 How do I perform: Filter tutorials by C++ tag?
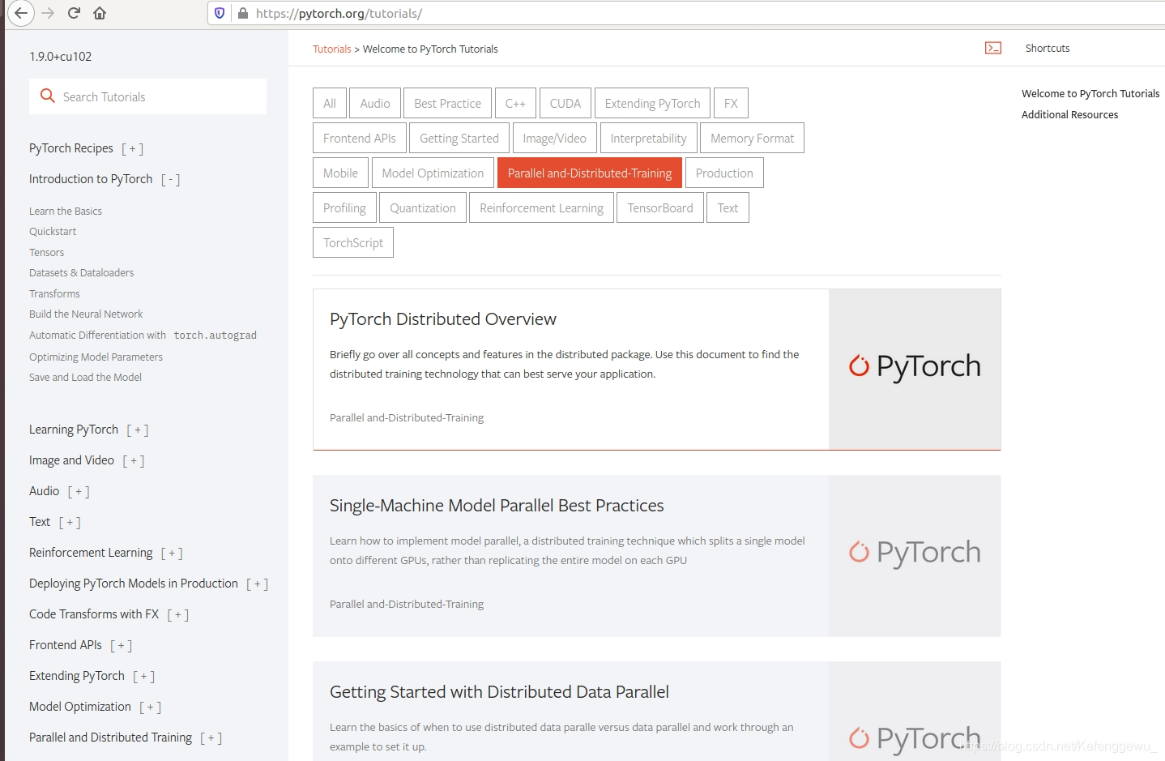click(x=515, y=103)
